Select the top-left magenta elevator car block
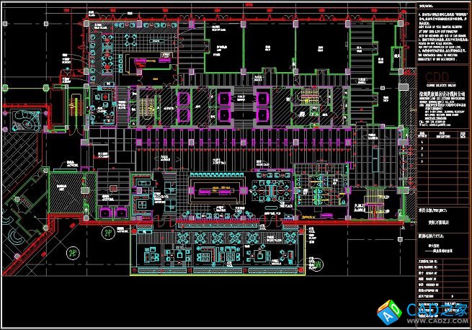This screenshot has width=472, height=330. point(183,97)
